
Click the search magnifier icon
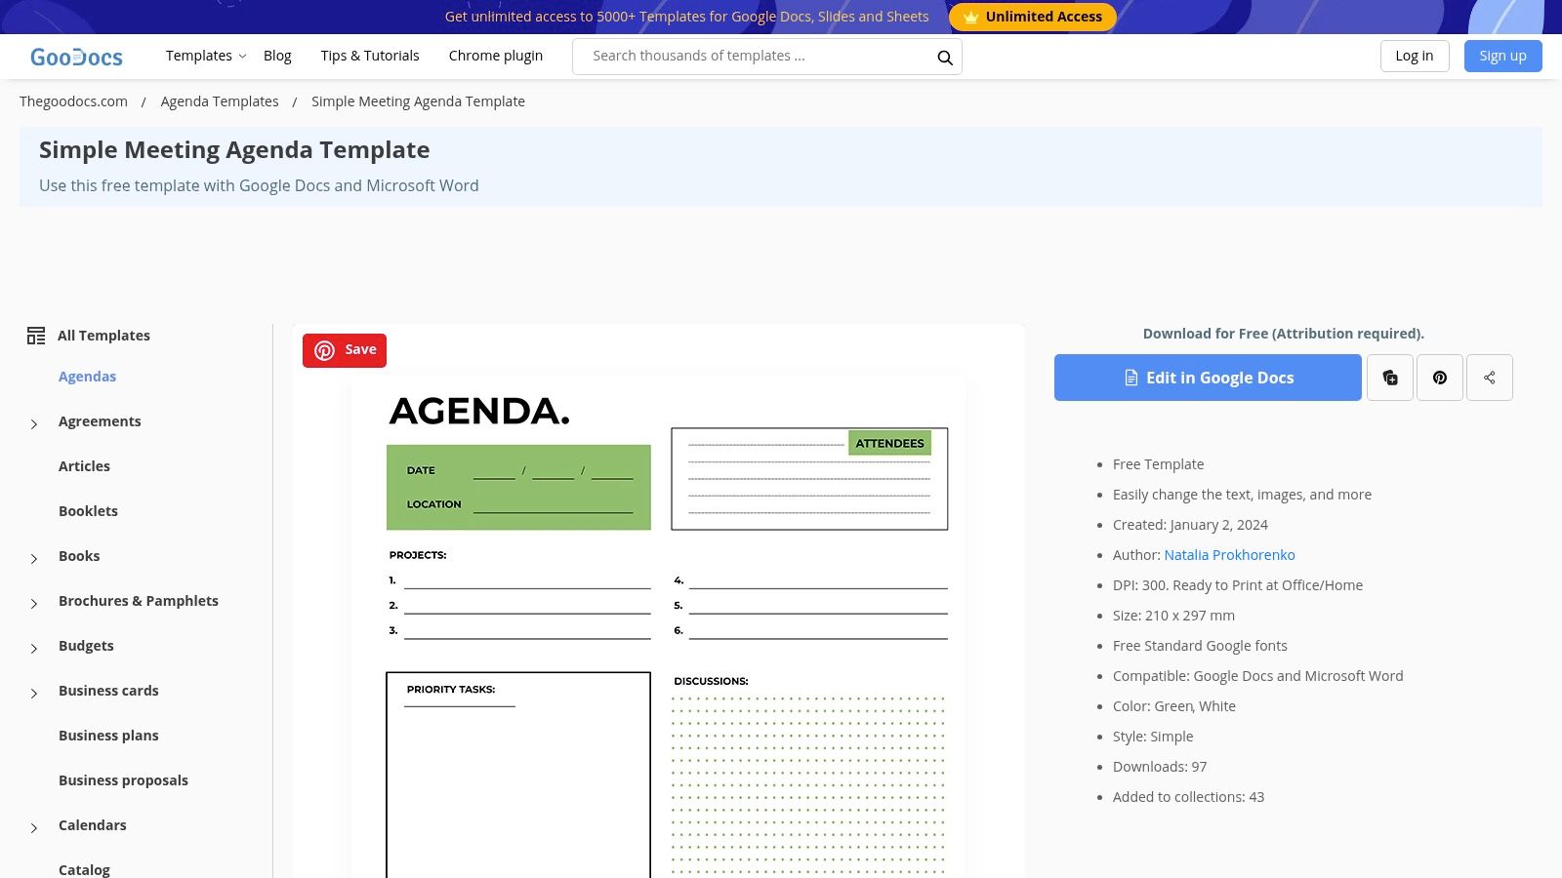pyautogui.click(x=944, y=58)
